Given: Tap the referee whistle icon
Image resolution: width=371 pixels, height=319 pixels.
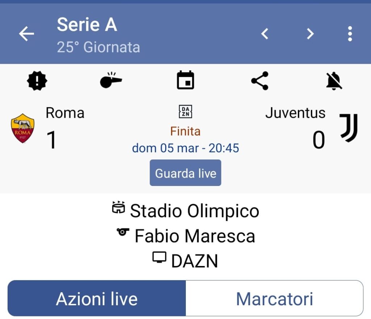Looking at the screenshot, I should [x=111, y=80].
